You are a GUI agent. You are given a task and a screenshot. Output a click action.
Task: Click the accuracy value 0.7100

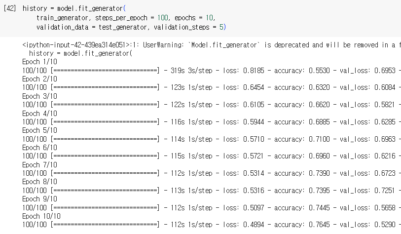(319, 139)
